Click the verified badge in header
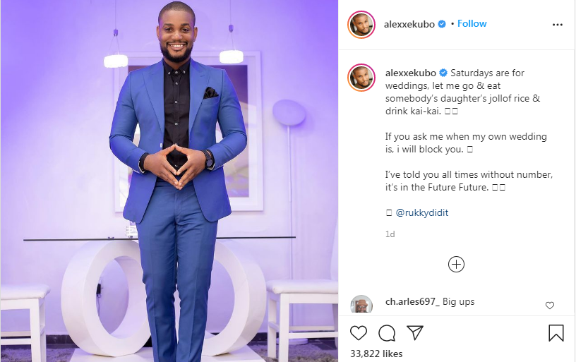Screen dimensions: 576x362 pyautogui.click(x=442, y=24)
